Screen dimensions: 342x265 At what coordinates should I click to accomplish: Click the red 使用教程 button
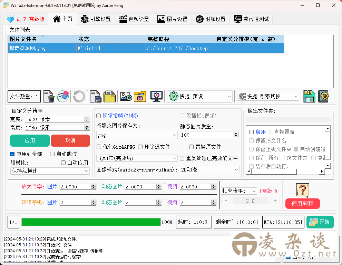pyautogui.click(x=303, y=204)
